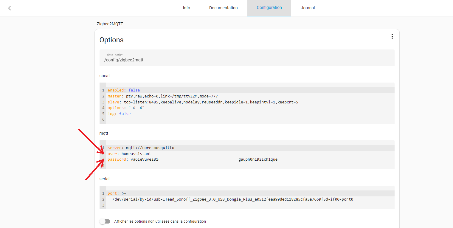The height and width of the screenshot is (228, 453).
Task: Click the 'enabled: false' line in socat
Action: [124, 90]
